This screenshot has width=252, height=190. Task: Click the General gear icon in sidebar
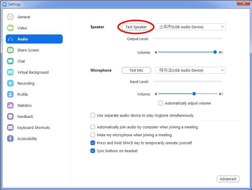pos(10,17)
